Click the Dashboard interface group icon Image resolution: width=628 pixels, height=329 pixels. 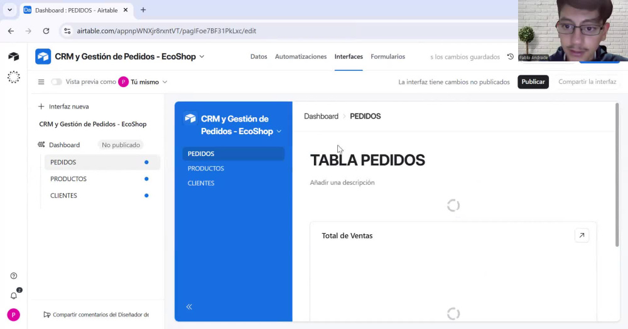(41, 145)
